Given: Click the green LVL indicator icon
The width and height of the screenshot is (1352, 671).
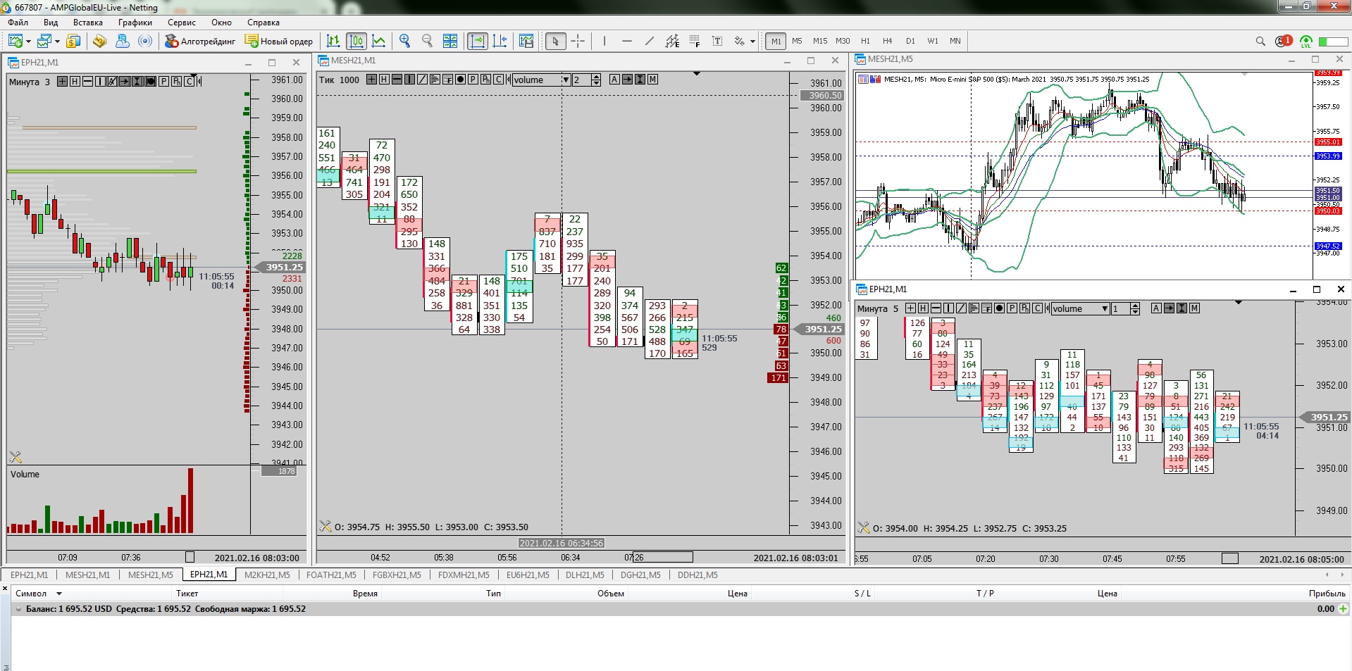Looking at the screenshot, I should 1306,42.
